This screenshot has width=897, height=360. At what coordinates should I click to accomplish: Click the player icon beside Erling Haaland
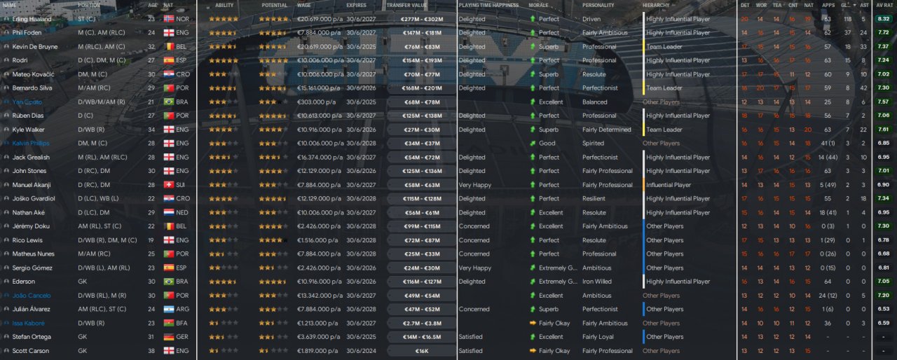(x=6, y=19)
